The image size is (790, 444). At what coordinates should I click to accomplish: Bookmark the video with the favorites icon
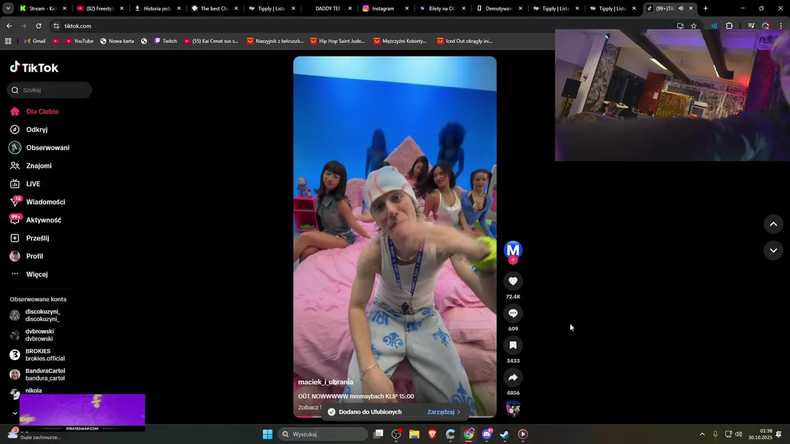[513, 345]
